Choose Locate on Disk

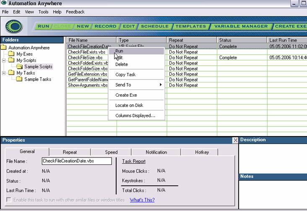(136, 105)
